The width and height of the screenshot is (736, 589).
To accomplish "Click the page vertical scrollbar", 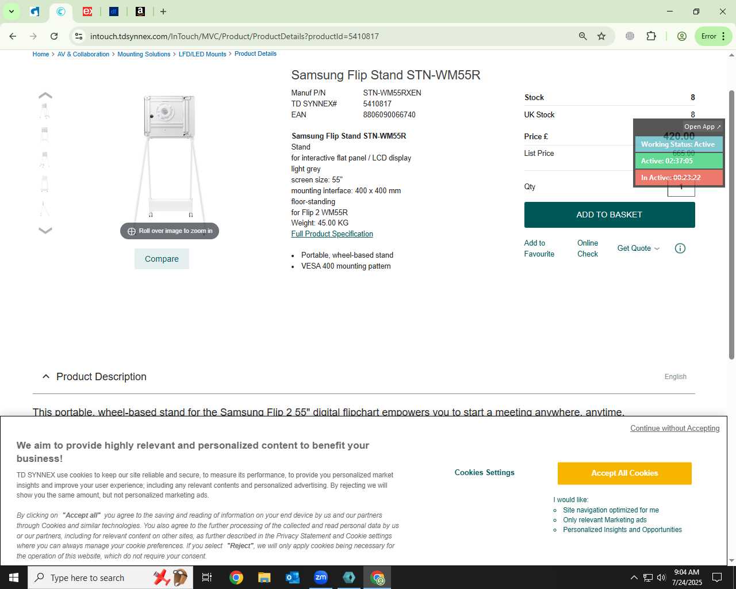I will coord(731,224).
